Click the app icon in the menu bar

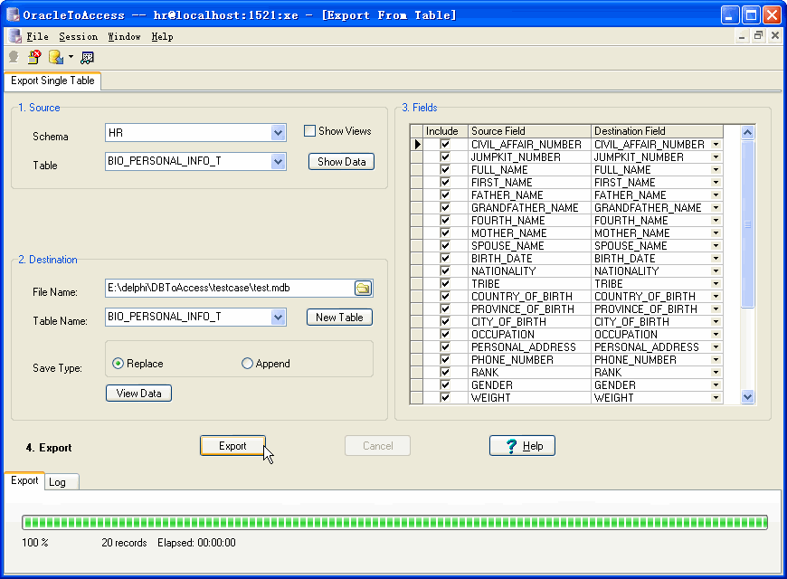coord(14,36)
